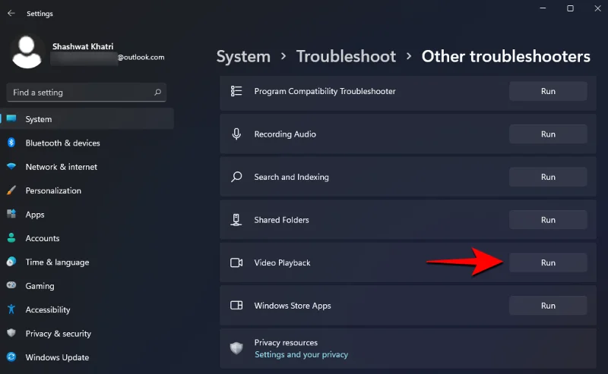This screenshot has height=374, width=608.
Task: Click the Windows Store Apps label
Action: [x=293, y=306]
